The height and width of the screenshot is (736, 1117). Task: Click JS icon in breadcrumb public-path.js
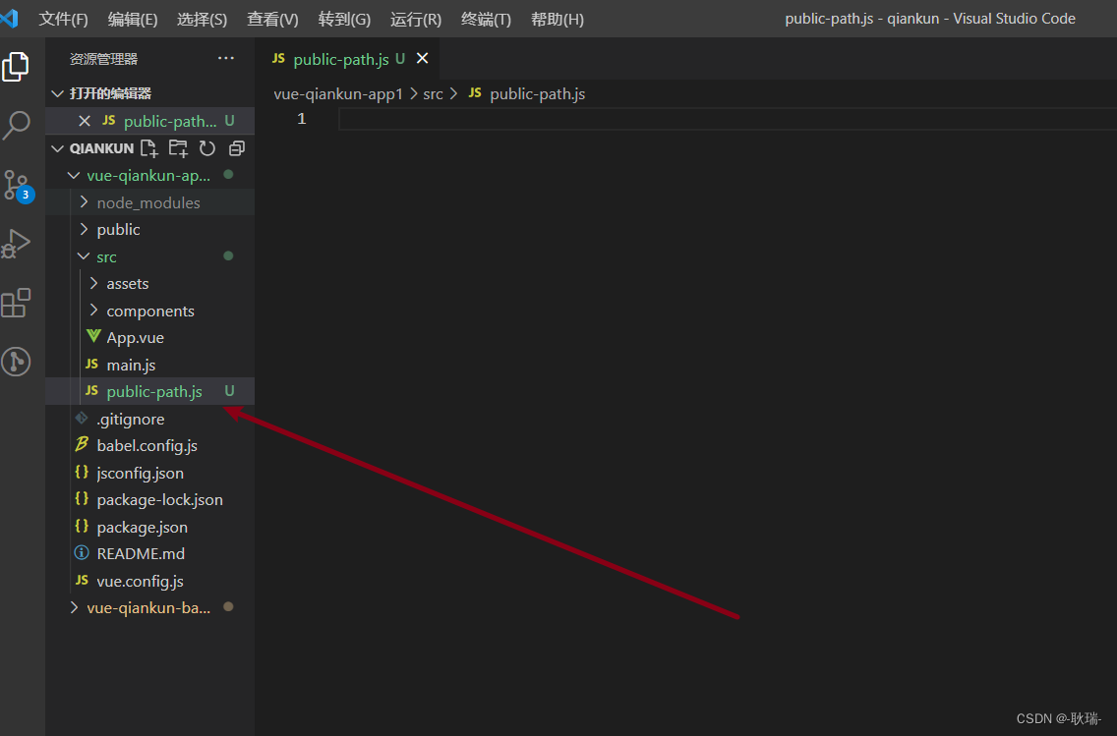(x=475, y=93)
